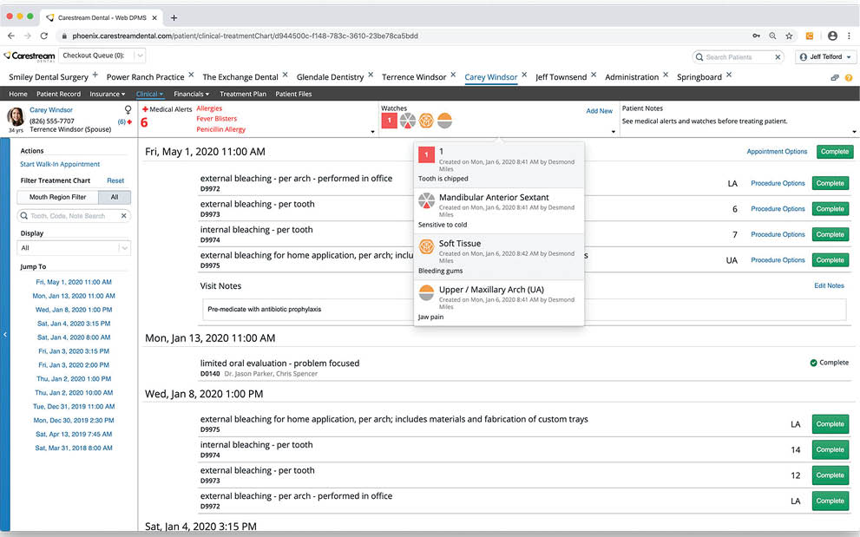
Task: Click the multi-window icon beside help
Action: [x=835, y=77]
